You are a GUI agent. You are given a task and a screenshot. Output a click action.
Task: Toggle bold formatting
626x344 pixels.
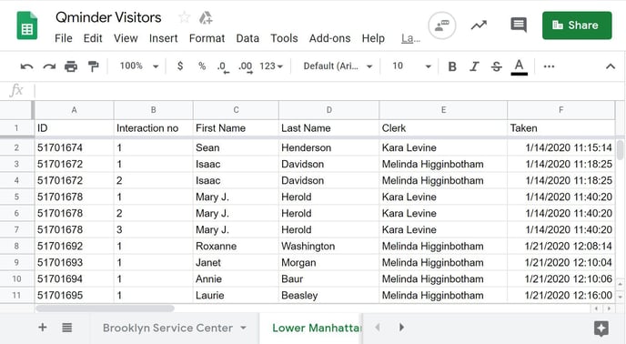452,66
